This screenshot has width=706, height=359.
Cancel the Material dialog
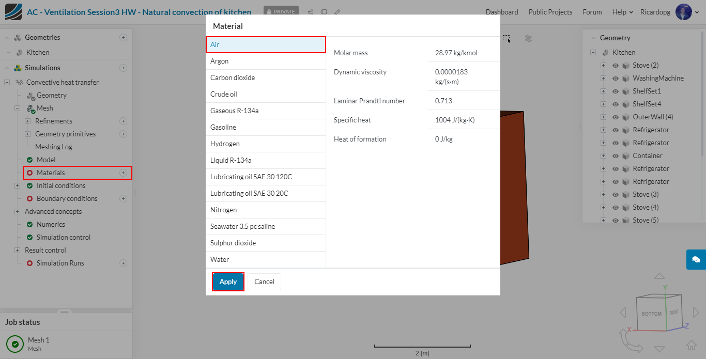264,282
